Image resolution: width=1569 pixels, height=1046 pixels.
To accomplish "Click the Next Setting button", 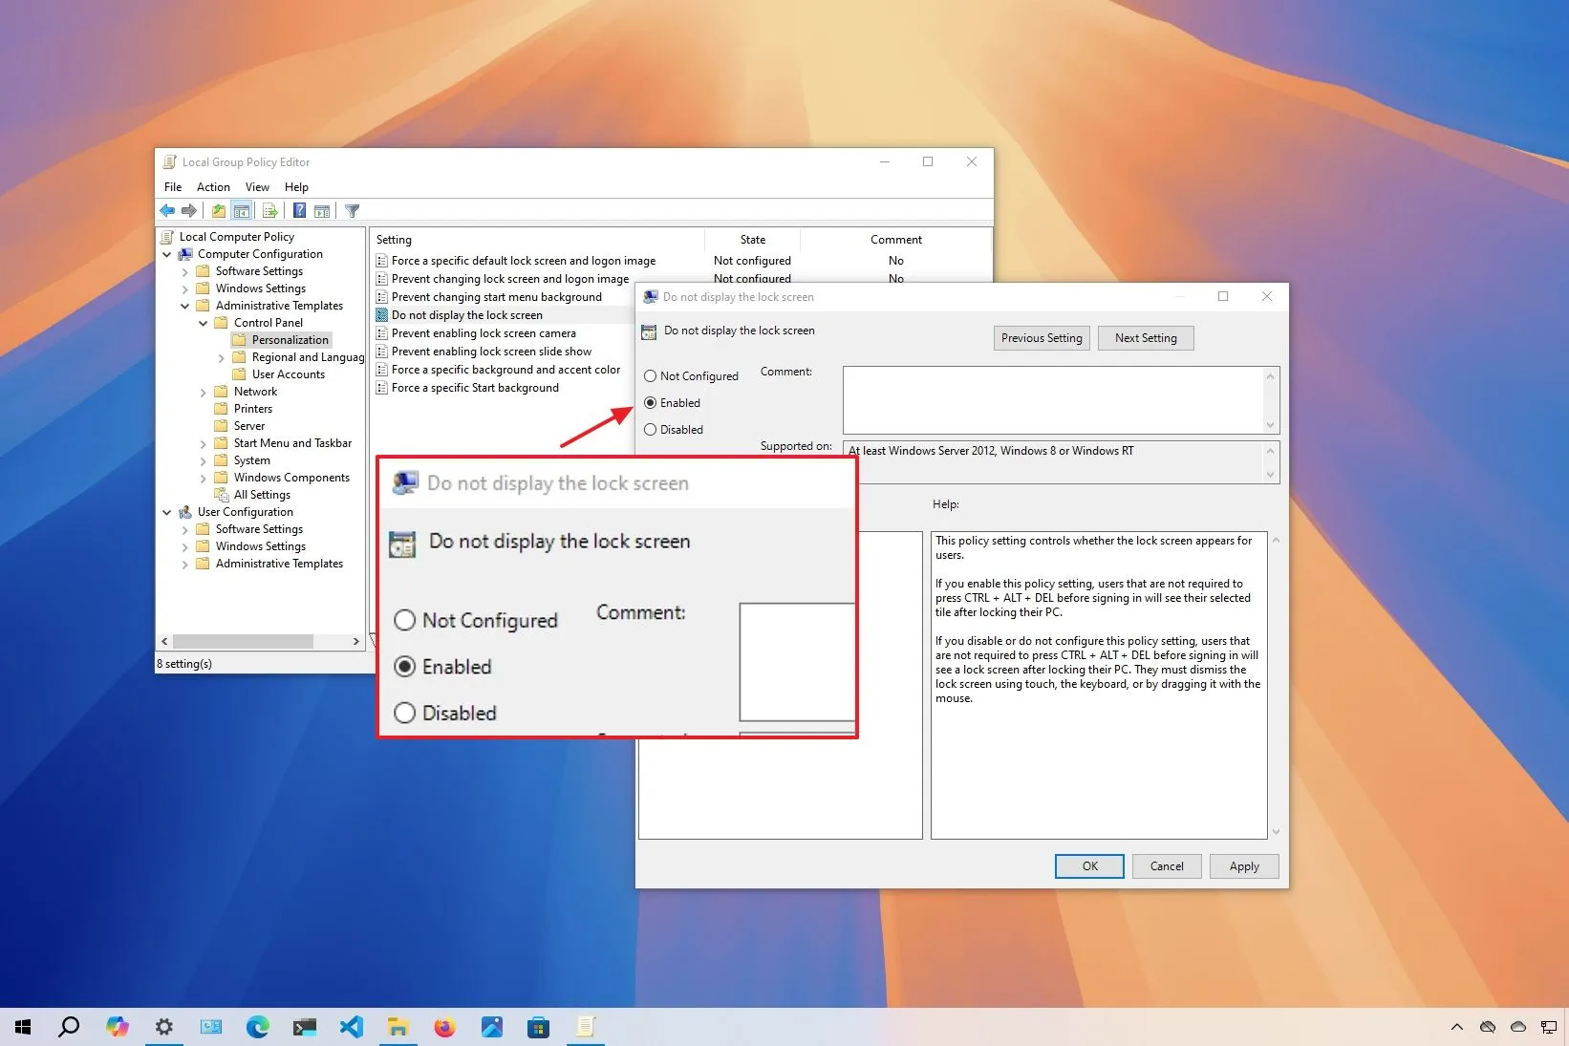I will pyautogui.click(x=1145, y=337).
